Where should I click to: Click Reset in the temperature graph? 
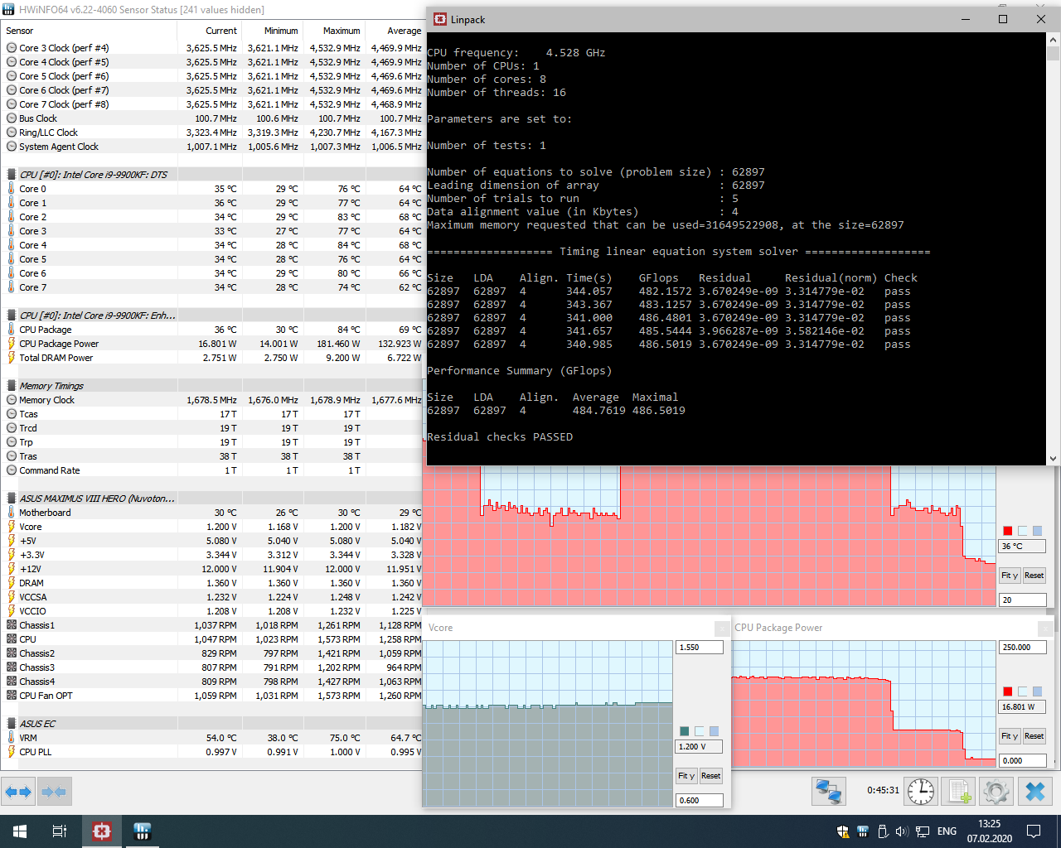pos(1034,576)
